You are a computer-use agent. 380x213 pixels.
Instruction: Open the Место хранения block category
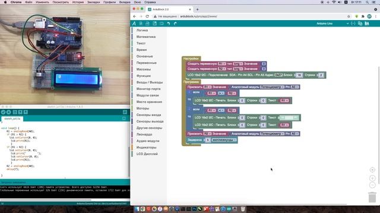pos(149,102)
